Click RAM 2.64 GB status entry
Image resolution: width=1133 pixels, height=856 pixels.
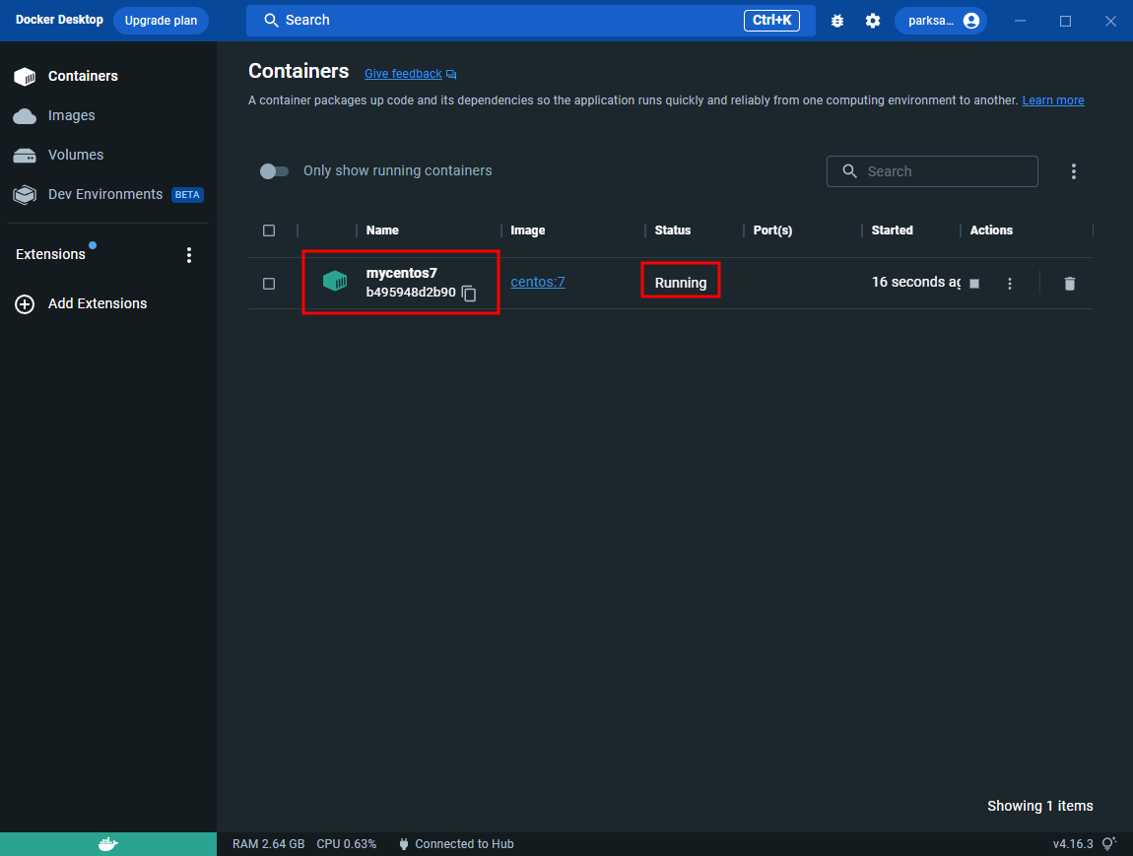pyautogui.click(x=268, y=844)
